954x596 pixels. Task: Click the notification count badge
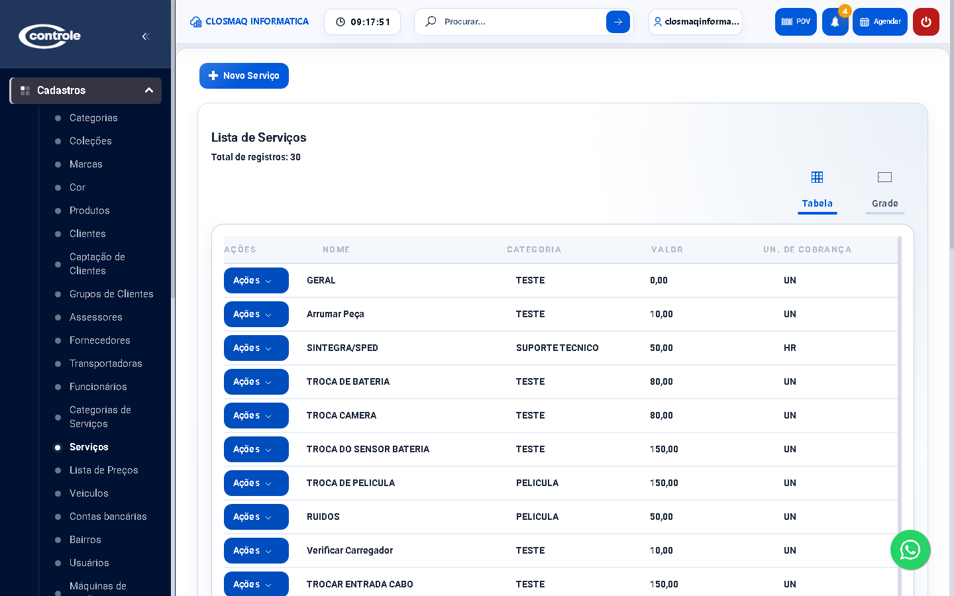pos(845,11)
